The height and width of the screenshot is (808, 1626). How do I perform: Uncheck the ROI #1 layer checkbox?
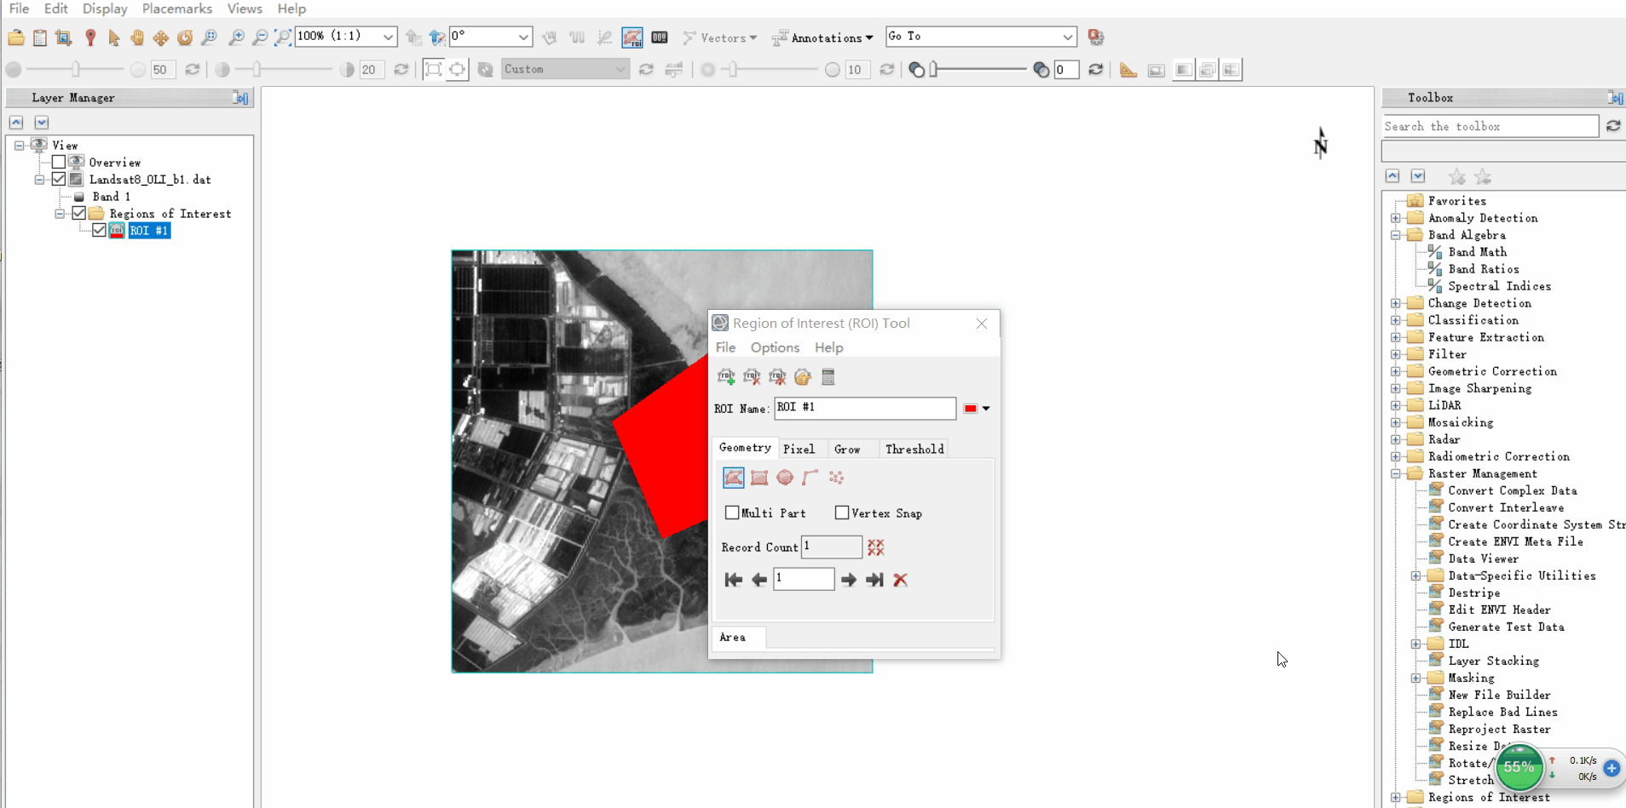point(100,230)
